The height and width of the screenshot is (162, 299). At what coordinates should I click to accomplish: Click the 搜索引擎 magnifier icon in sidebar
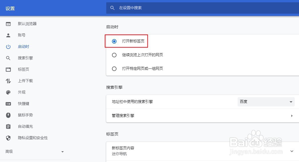point(8,58)
